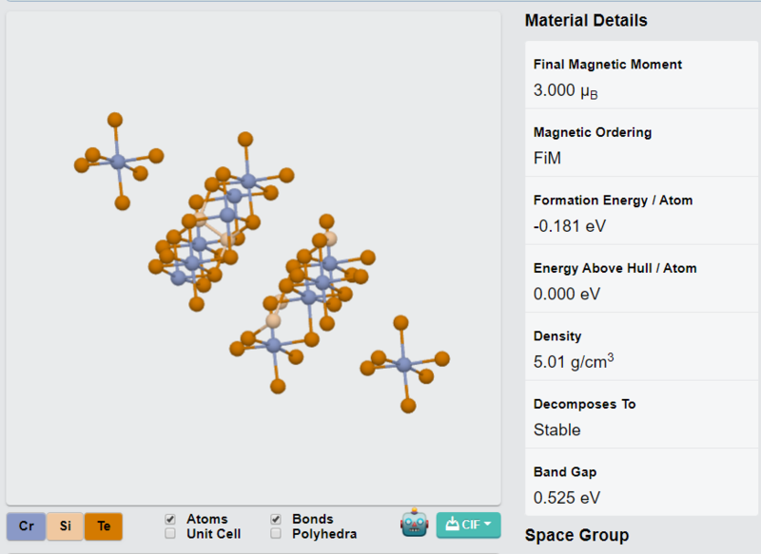
Task: Select the Te element color swatch
Action: pyautogui.click(x=104, y=526)
